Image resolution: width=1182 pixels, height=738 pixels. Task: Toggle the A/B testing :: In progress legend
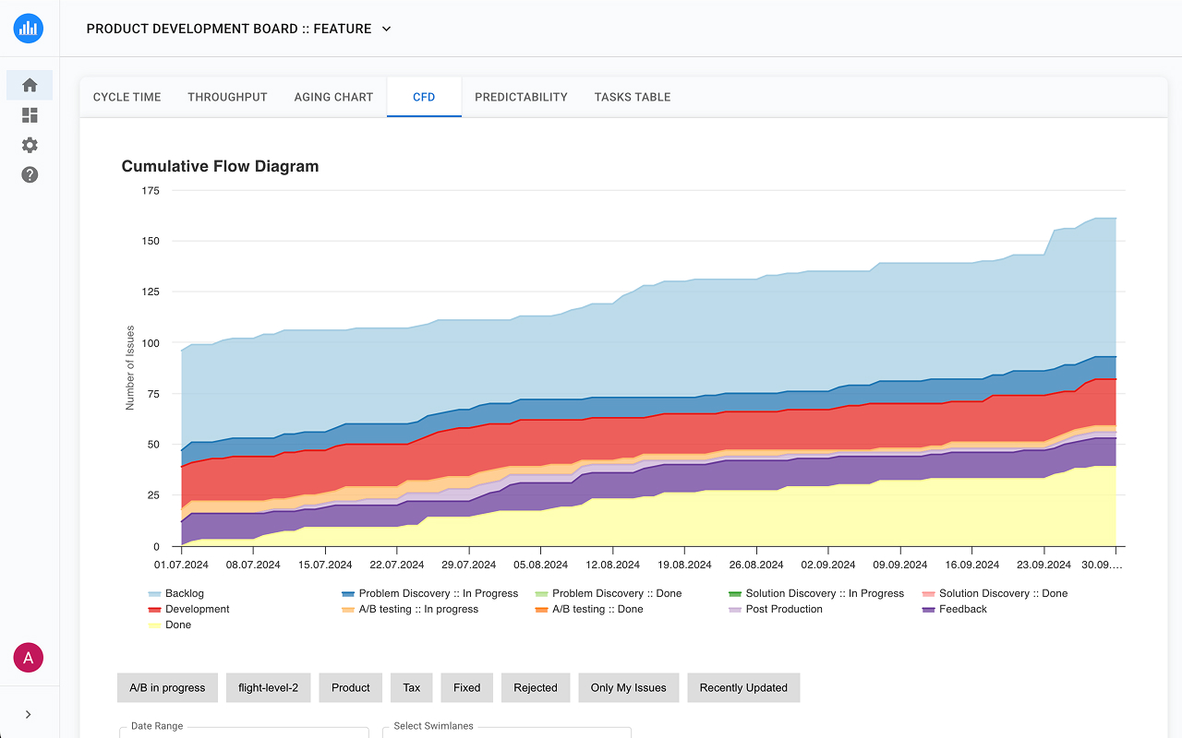point(410,609)
